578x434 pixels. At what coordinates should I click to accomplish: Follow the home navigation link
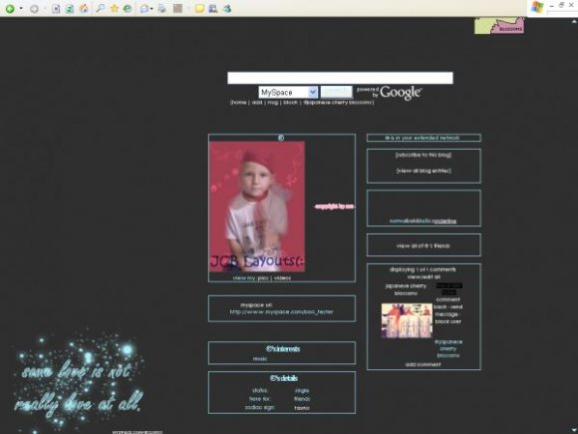click(239, 102)
